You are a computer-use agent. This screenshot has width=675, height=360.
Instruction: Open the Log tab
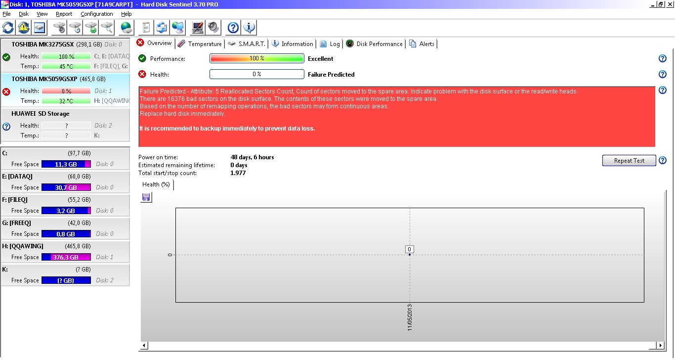(x=330, y=44)
